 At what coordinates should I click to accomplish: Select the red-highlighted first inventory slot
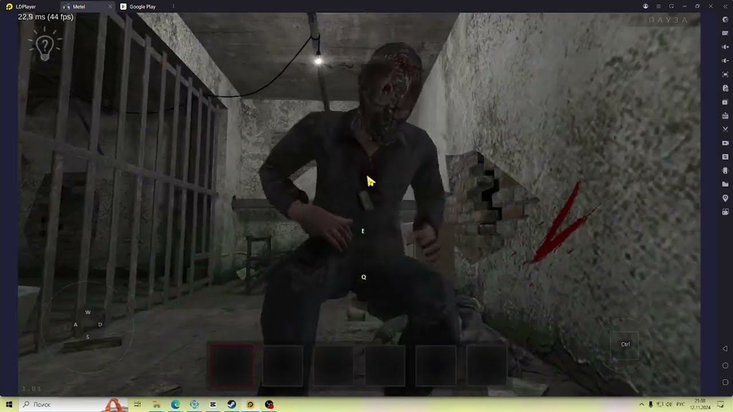231,365
